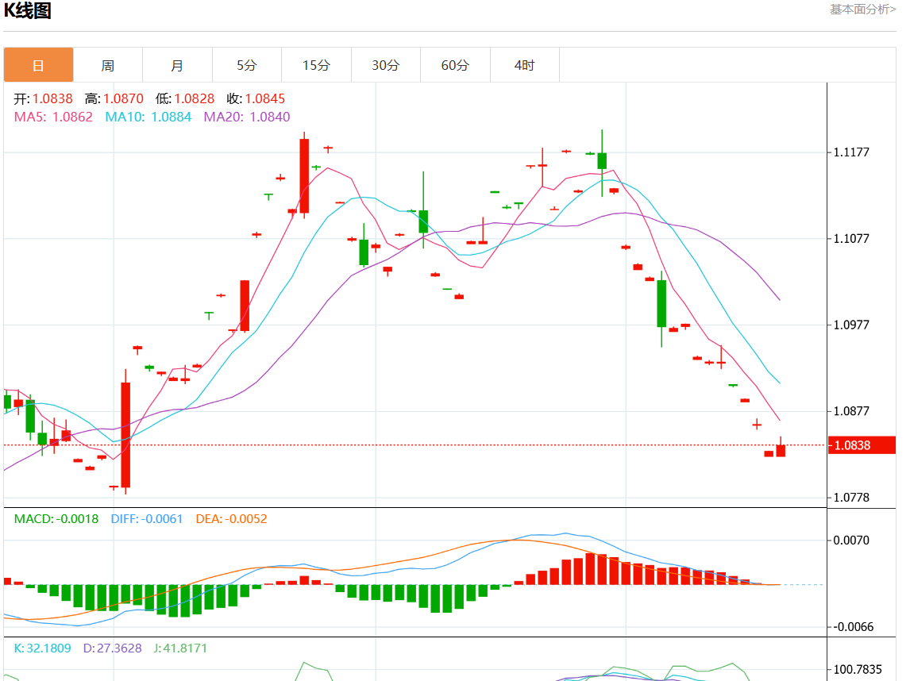Image resolution: width=910 pixels, height=681 pixels.
Task: Switch to the 月 monthly tab
Action: coord(177,65)
